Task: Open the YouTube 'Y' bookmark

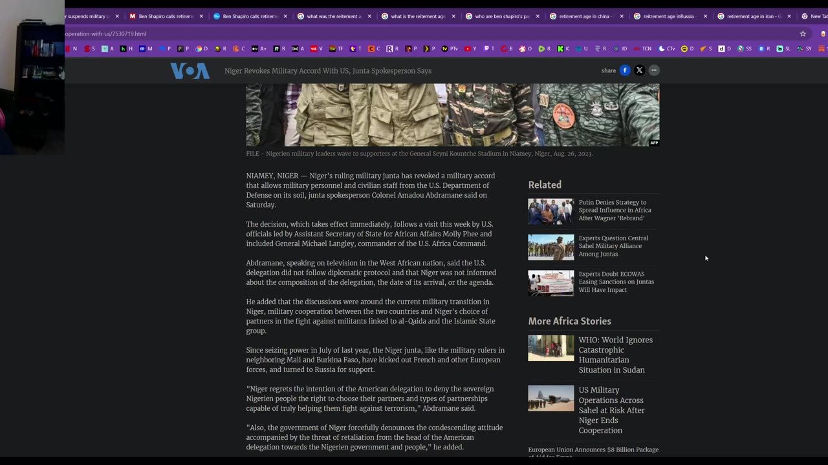Action: click(470, 48)
